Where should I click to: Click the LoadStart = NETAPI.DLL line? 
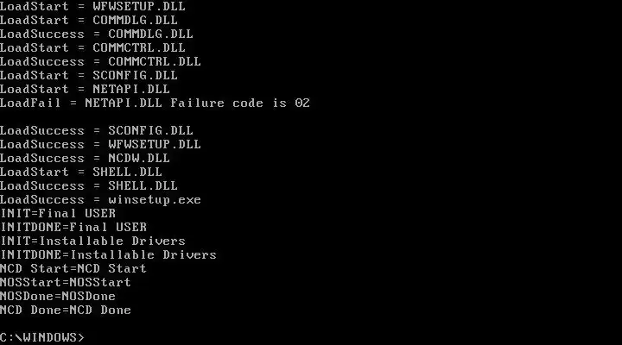[x=85, y=89]
